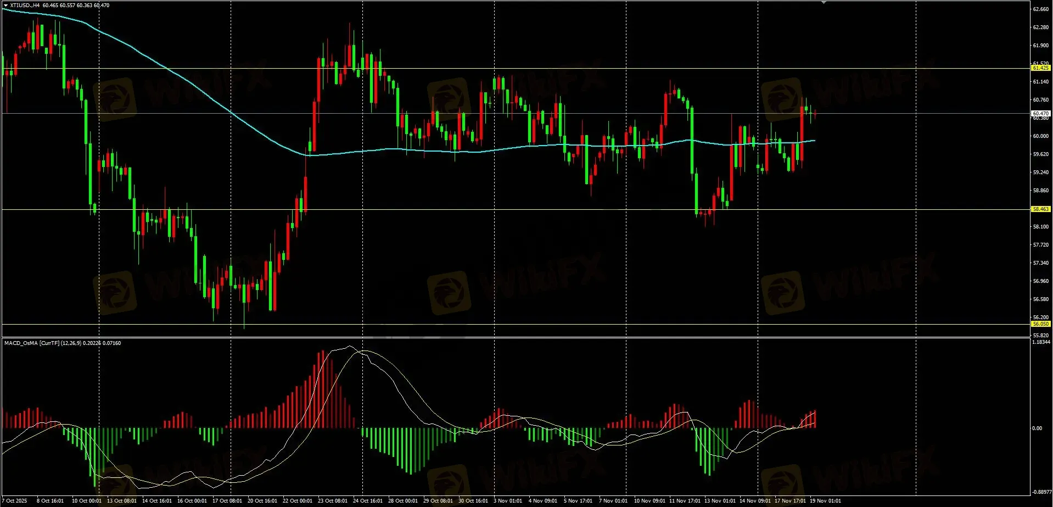Click the 62.660 value on price scale

1040,9
